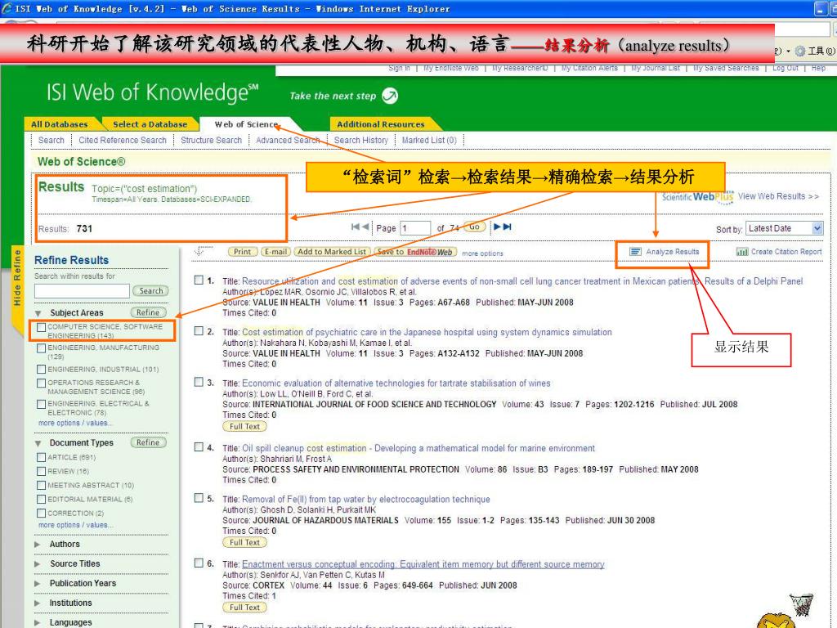Expand the Languages refine section

pos(38,622)
